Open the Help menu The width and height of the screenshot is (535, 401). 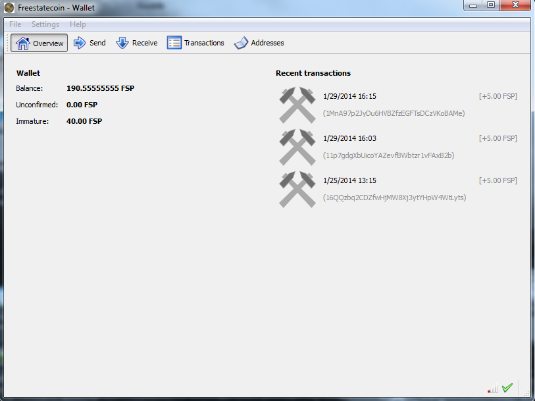[78, 24]
